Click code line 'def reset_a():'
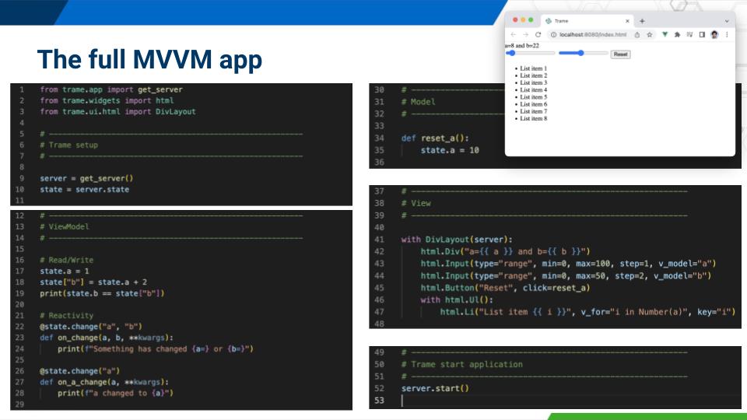The width and height of the screenshot is (747, 420). 435,138
